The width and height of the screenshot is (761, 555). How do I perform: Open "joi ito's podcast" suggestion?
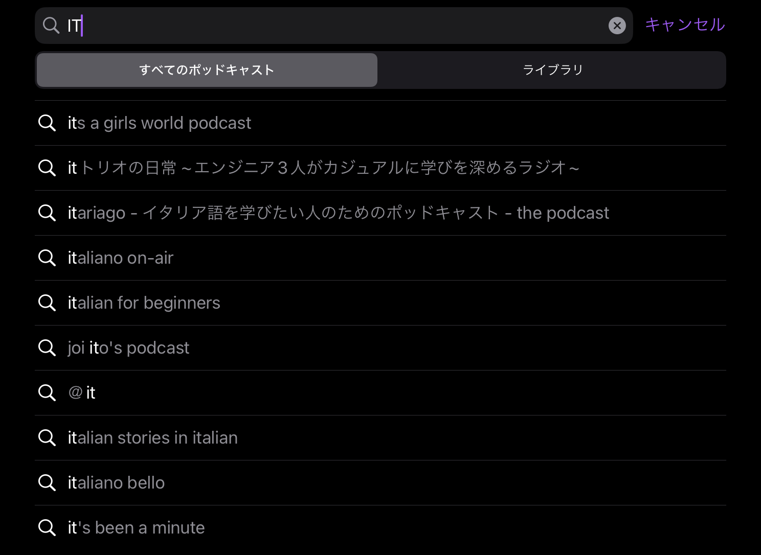[128, 348]
